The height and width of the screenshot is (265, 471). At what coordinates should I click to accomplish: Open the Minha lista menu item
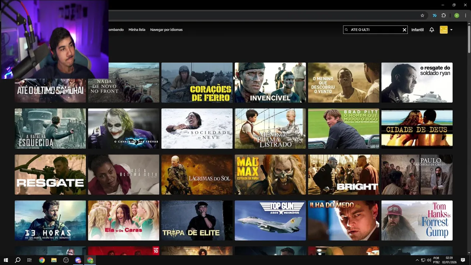coord(137,30)
